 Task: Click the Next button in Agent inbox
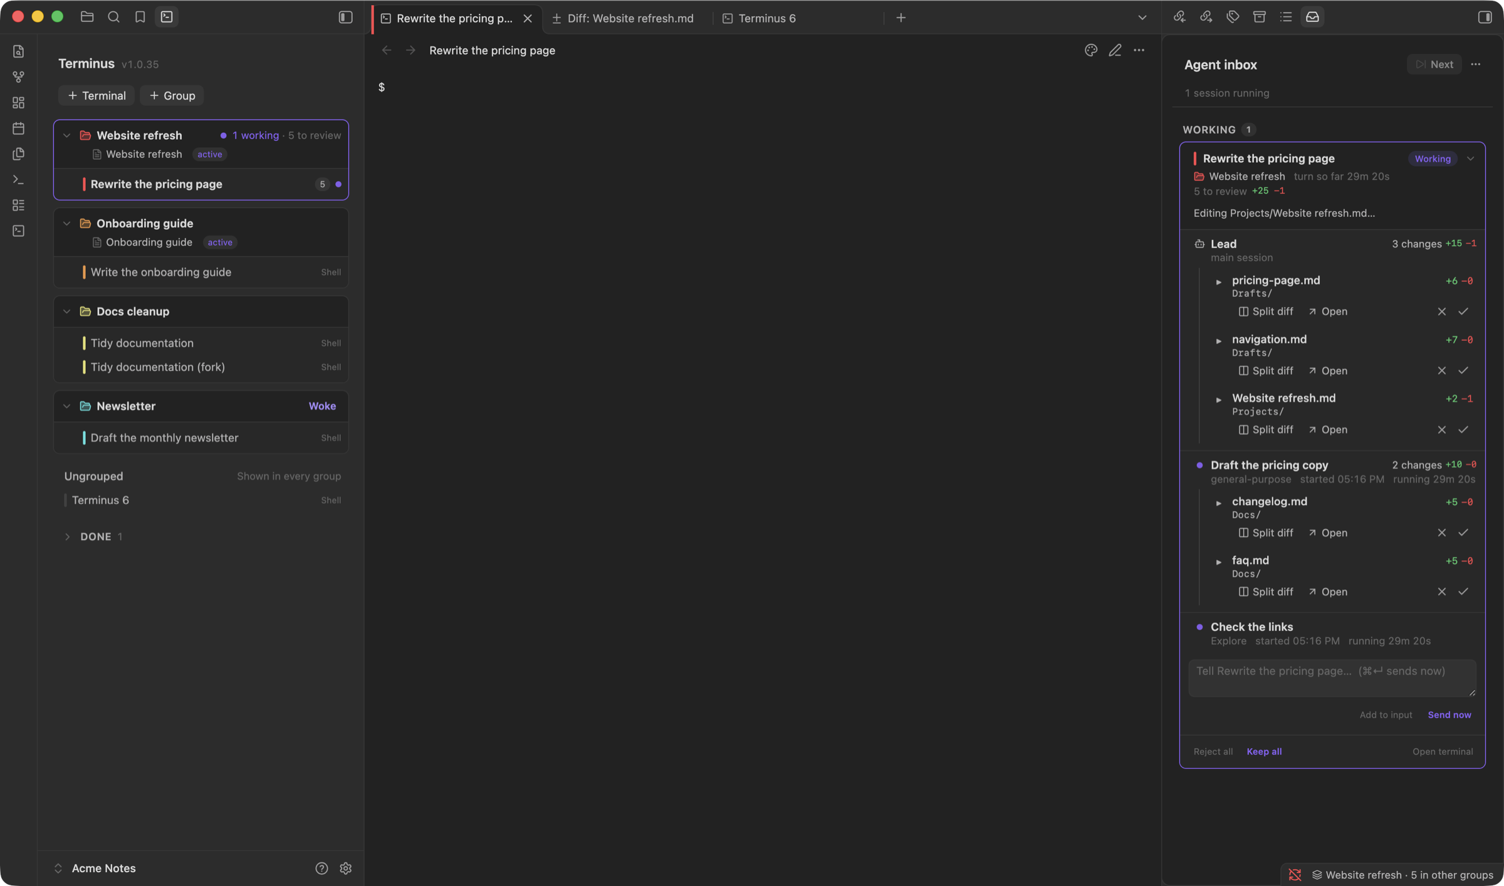[1434, 64]
